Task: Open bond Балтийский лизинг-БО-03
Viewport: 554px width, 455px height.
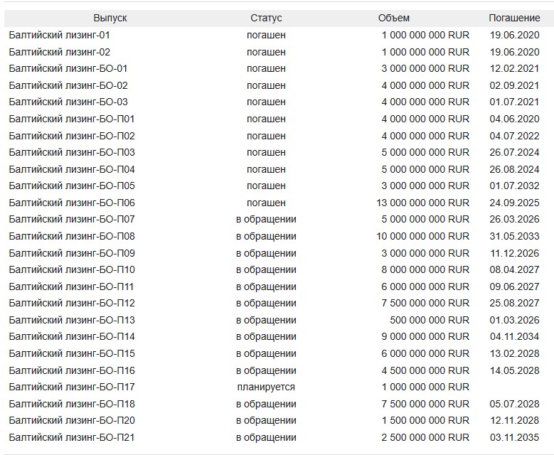Action: click(x=68, y=102)
